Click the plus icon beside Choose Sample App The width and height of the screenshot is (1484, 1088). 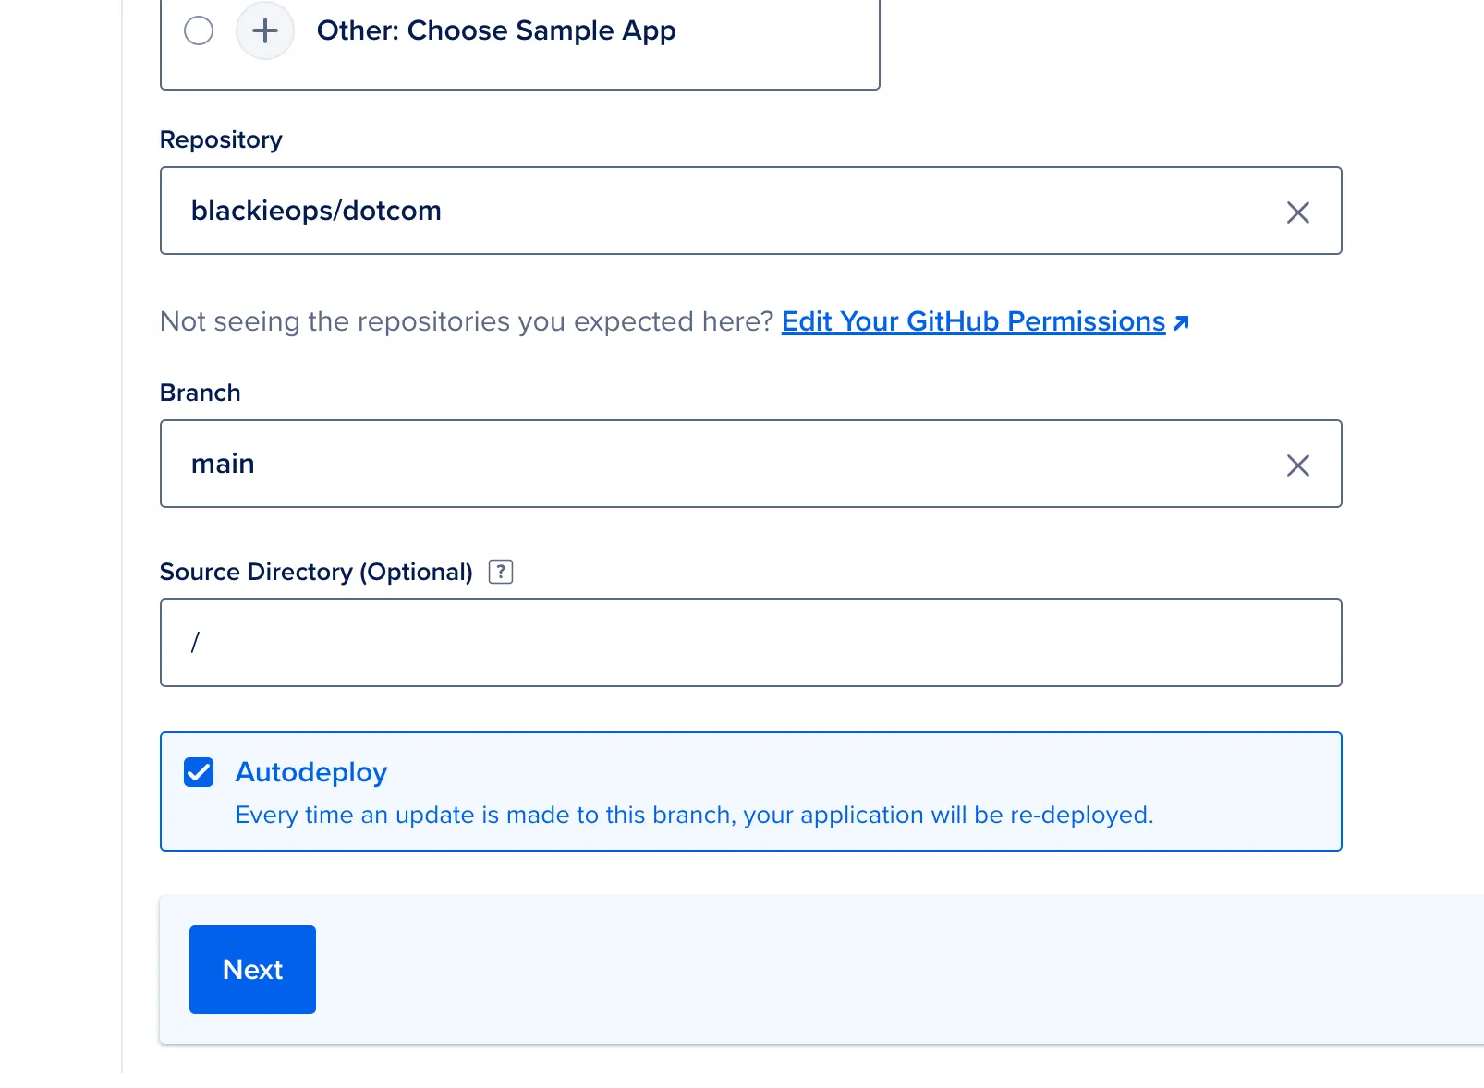(265, 30)
